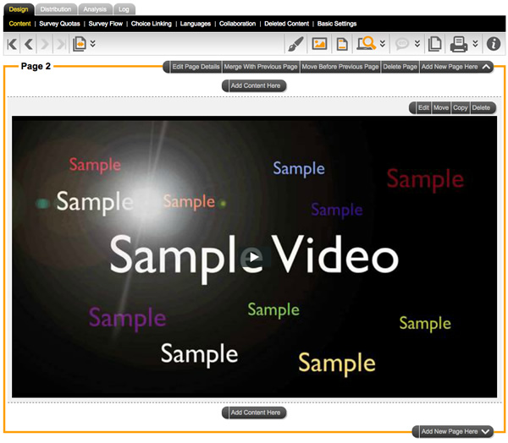Open the Analysis tab

point(95,8)
